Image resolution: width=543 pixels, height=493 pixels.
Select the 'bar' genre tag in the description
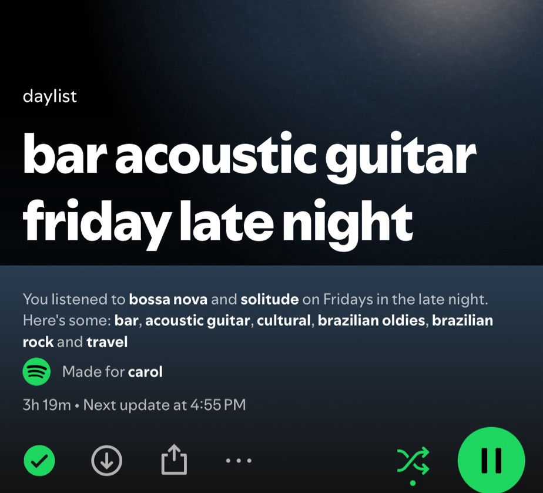pos(126,321)
